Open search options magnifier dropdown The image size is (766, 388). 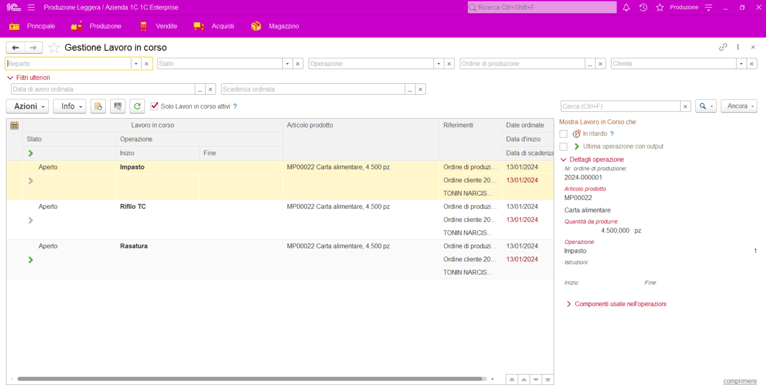pos(706,106)
